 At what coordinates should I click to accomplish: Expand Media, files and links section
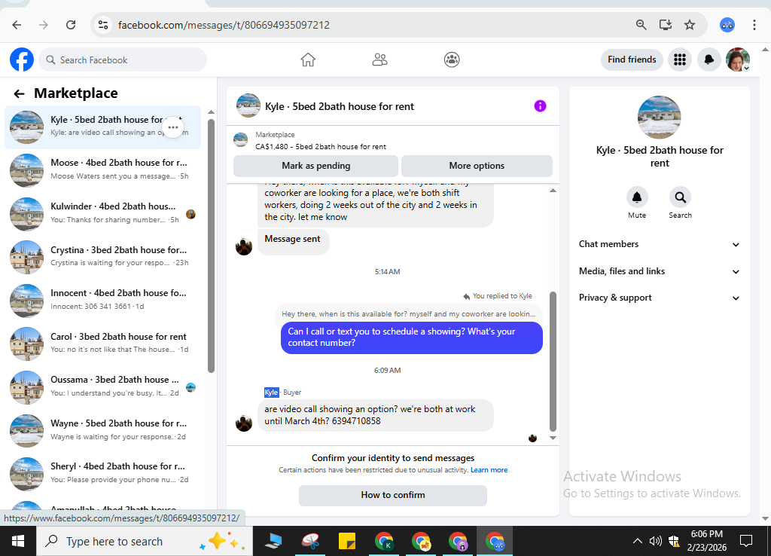659,271
